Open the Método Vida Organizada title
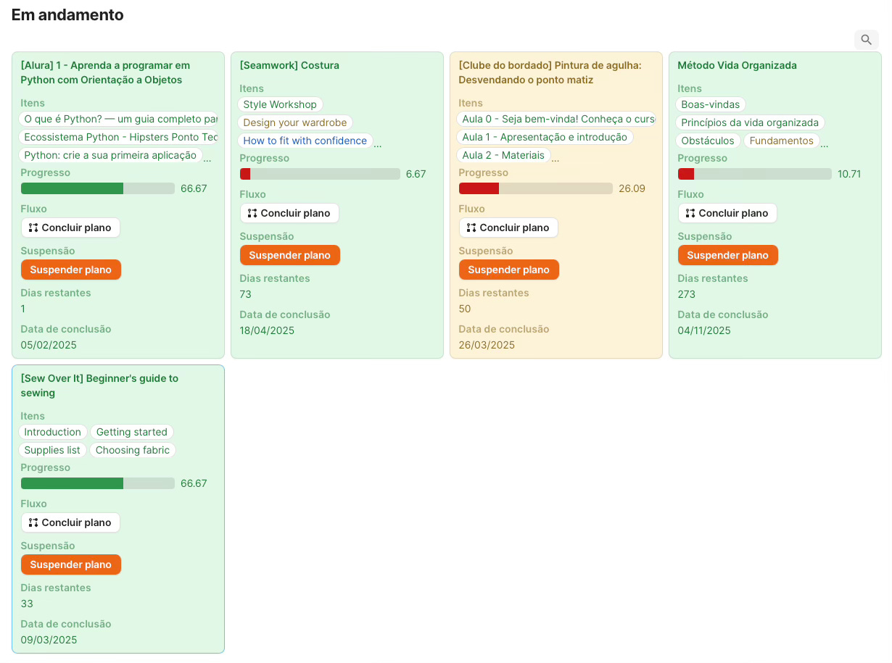This screenshot has width=892, height=663. (737, 65)
